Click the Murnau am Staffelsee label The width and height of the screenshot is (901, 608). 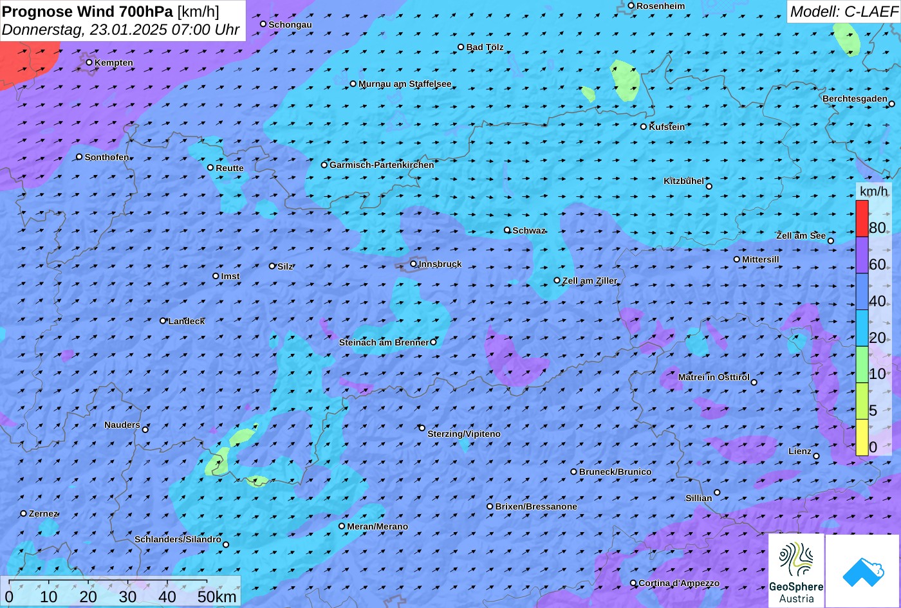click(x=405, y=84)
